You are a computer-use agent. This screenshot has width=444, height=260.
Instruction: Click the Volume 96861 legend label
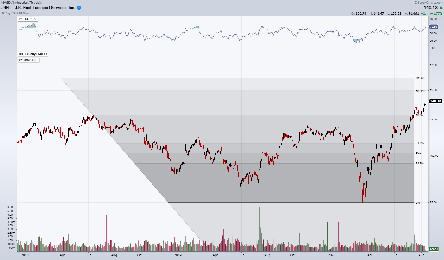click(x=29, y=60)
